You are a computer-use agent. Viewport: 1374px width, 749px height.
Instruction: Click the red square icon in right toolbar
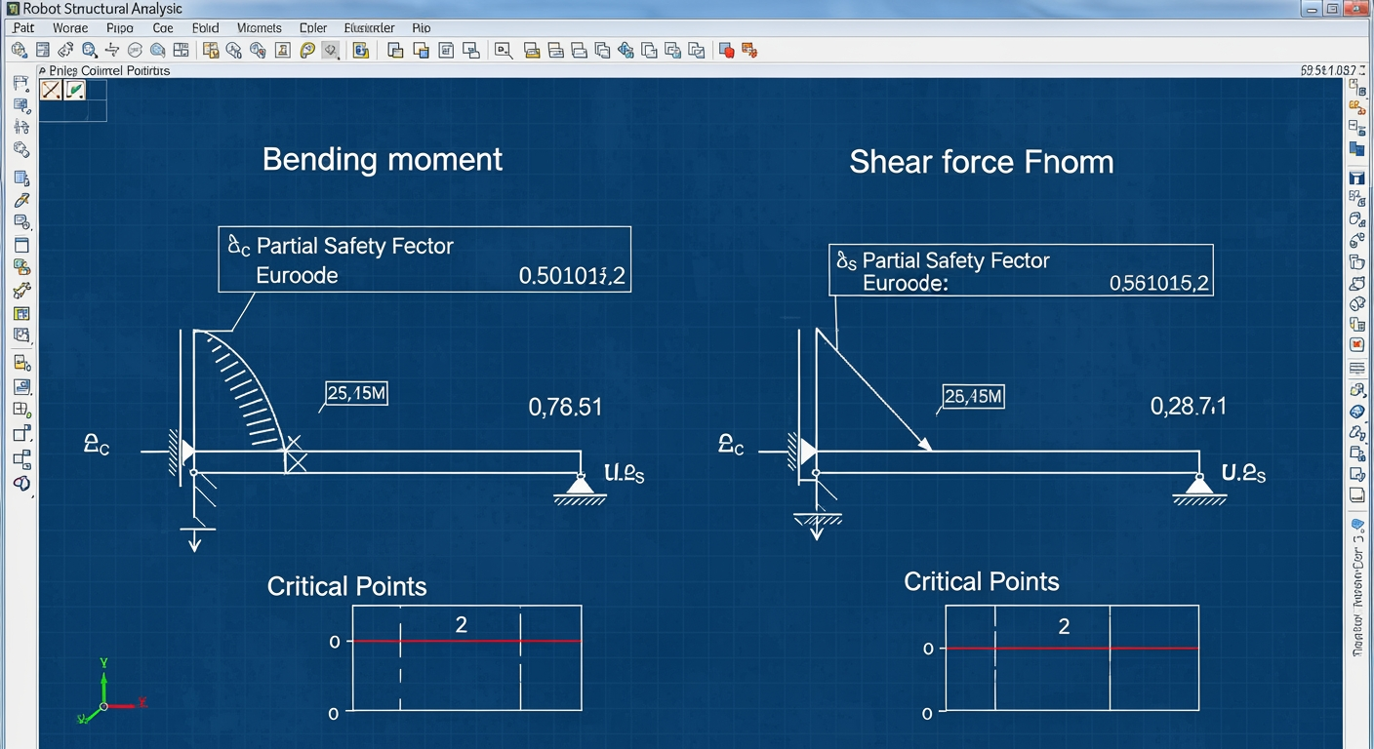coord(1356,344)
